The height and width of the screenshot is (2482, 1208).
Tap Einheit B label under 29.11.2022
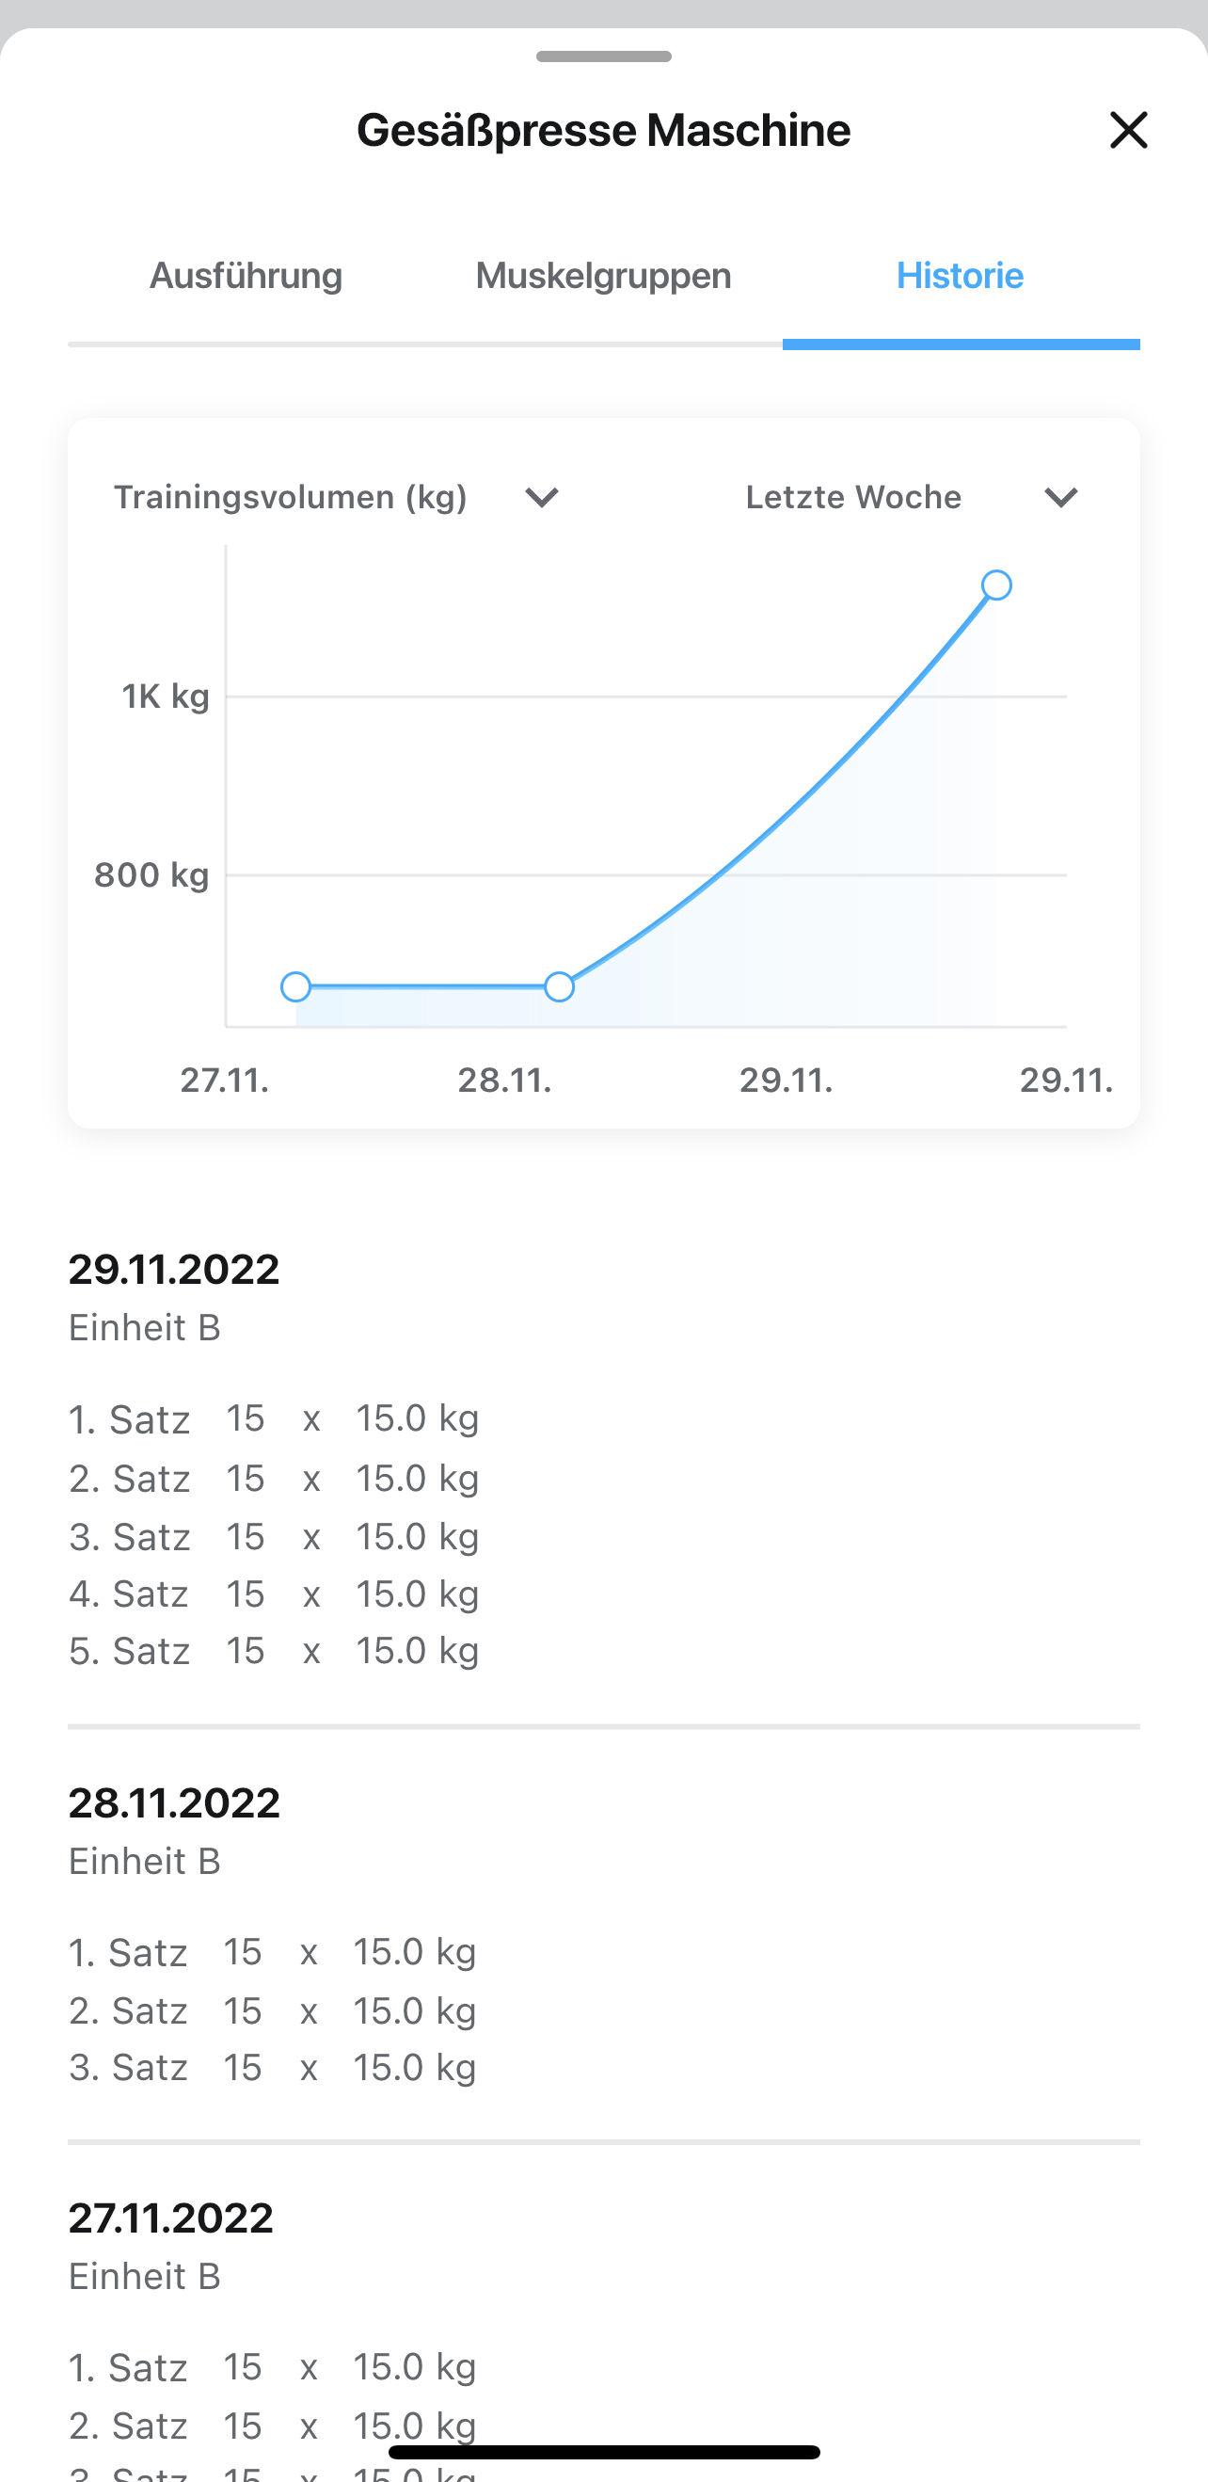click(x=145, y=1328)
